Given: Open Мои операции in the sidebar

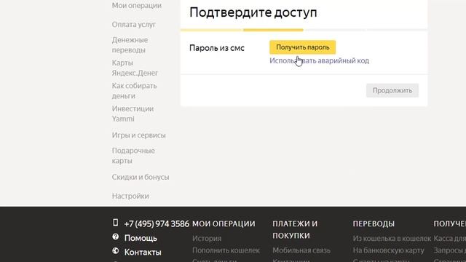Looking at the screenshot, I should (137, 5).
